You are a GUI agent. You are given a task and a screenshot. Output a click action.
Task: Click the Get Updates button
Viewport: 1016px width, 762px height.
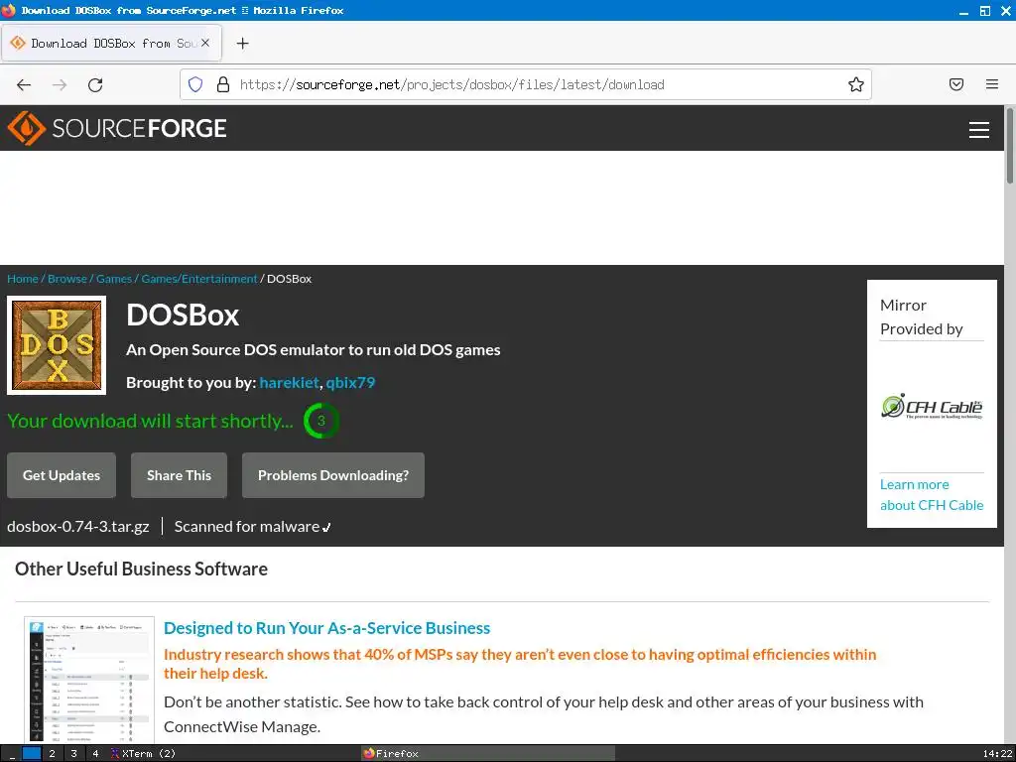coord(62,475)
